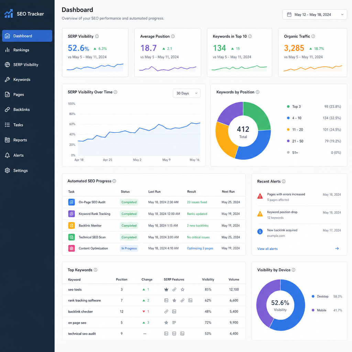
Task: Click the Keyword Rank Tracking task icon
Action: (x=71, y=214)
